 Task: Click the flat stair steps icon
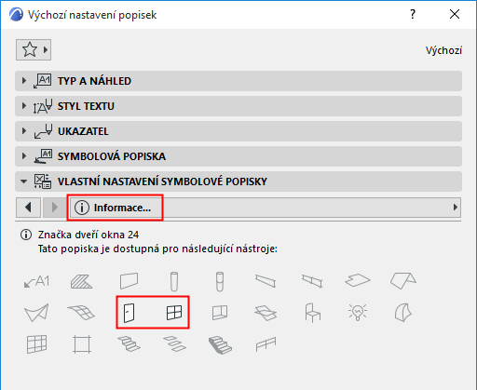coord(174,344)
